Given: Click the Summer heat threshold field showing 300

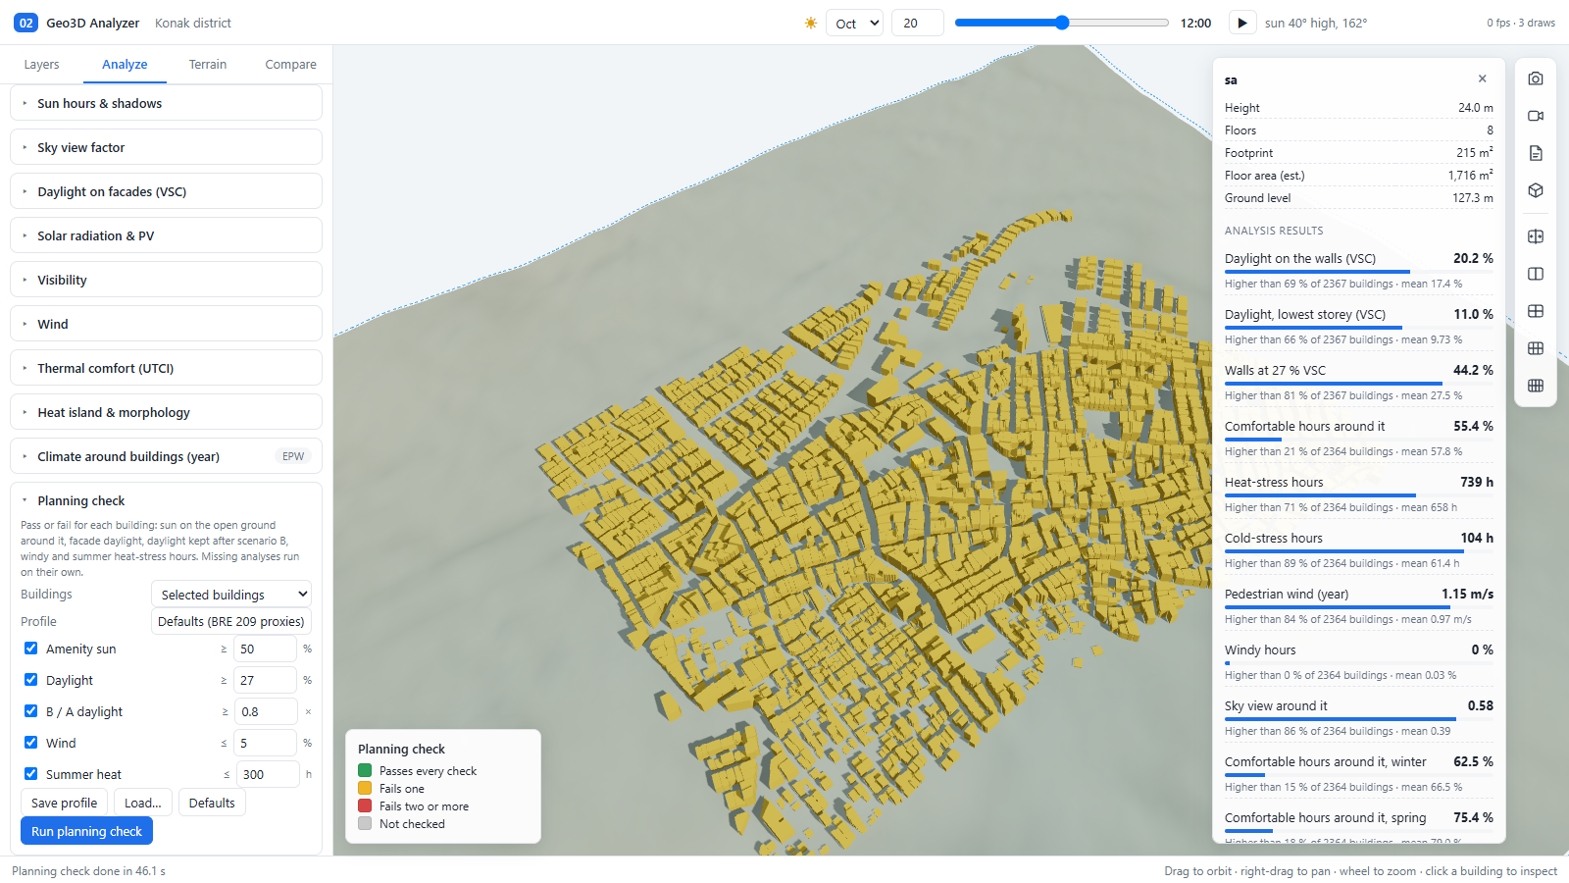Looking at the screenshot, I should pos(268,774).
